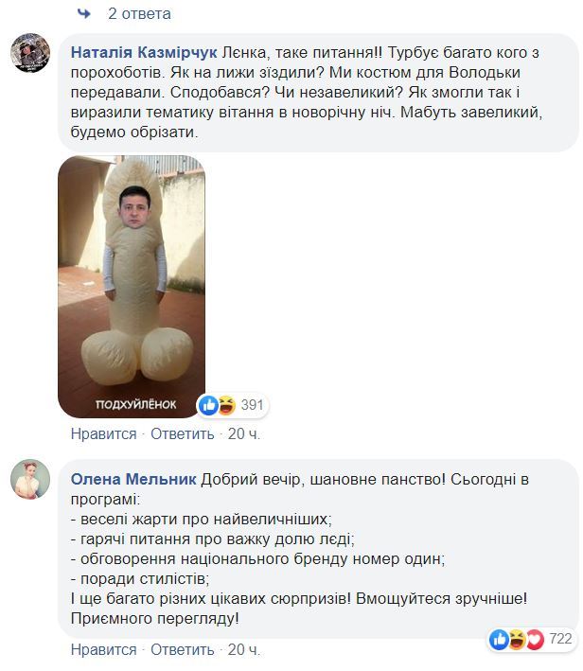Open the 20 ч. timestamp on Олена's comment
This screenshot has height=671, width=583.
click(x=244, y=649)
